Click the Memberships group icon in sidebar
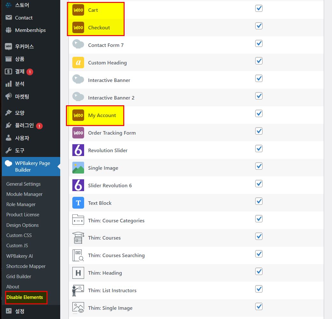 pos(9,30)
